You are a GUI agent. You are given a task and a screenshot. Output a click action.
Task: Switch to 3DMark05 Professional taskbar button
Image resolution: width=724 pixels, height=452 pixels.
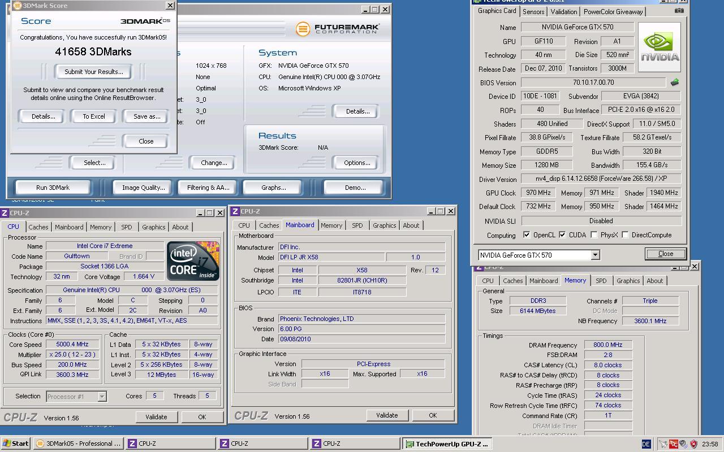(x=79, y=444)
